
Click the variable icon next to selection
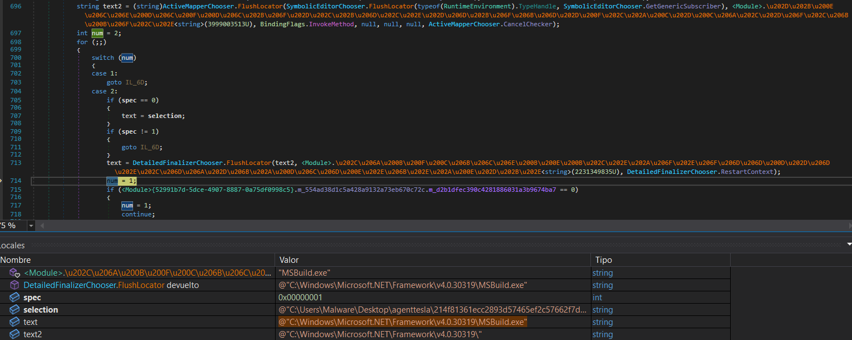15,310
